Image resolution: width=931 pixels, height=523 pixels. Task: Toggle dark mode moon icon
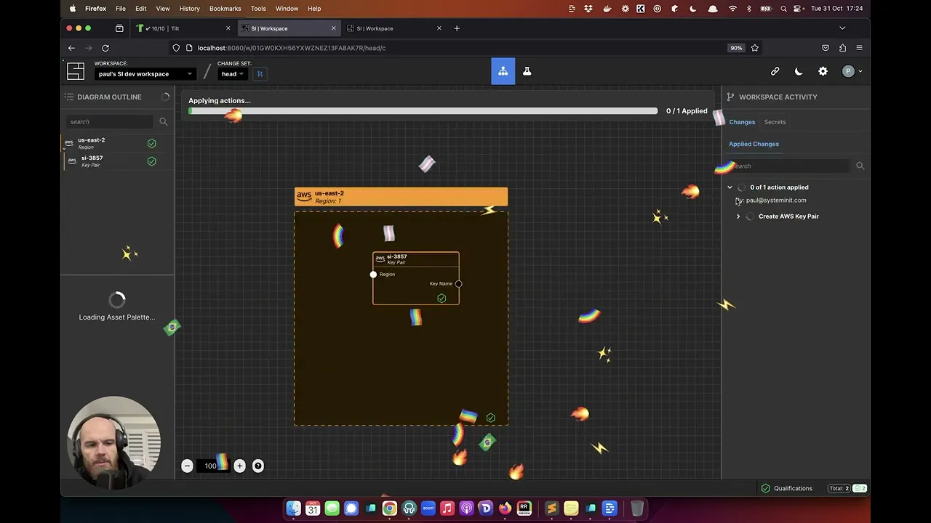point(799,71)
